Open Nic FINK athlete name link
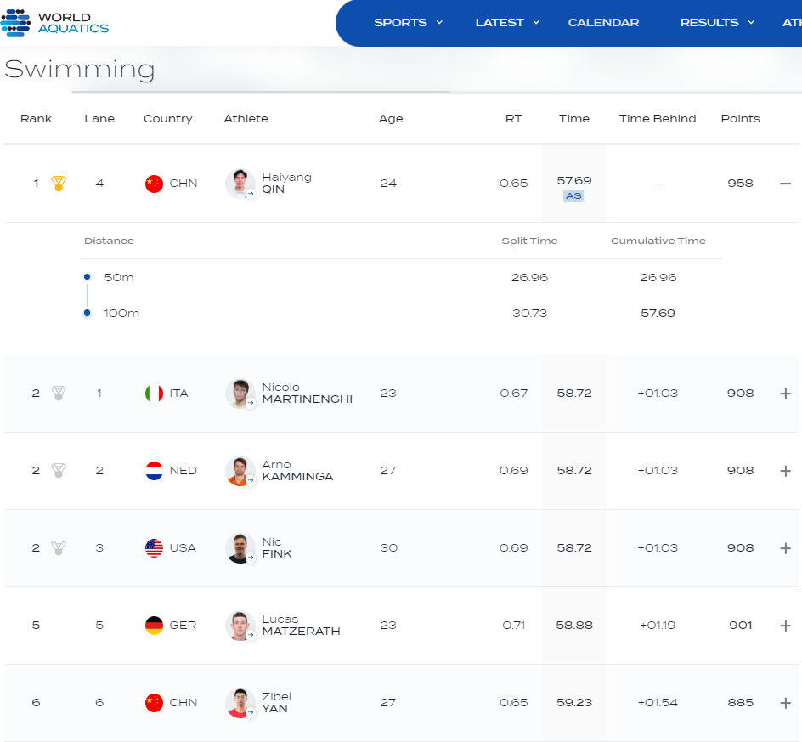The width and height of the screenshot is (802, 742). coord(277,547)
